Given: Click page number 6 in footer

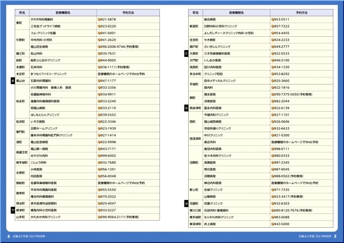Looking at the screenshot, I should (x=8, y=236).
